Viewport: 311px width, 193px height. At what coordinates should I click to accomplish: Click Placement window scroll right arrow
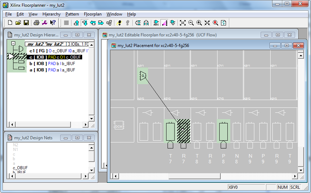click(295, 176)
